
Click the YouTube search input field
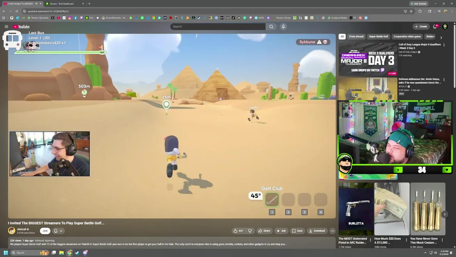point(218,26)
